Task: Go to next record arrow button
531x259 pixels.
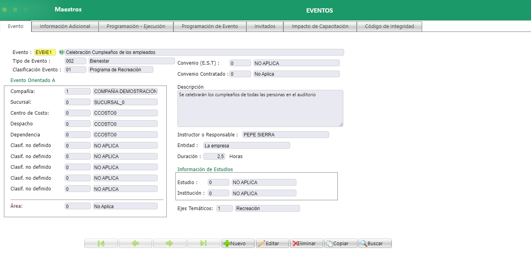Action: pyautogui.click(x=170, y=243)
